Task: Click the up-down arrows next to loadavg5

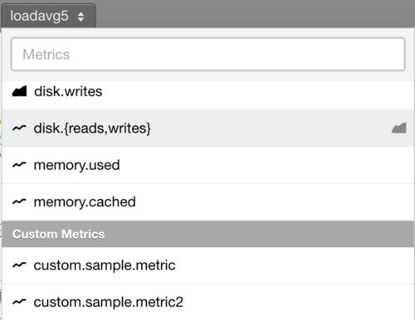Action: pyautogui.click(x=81, y=17)
